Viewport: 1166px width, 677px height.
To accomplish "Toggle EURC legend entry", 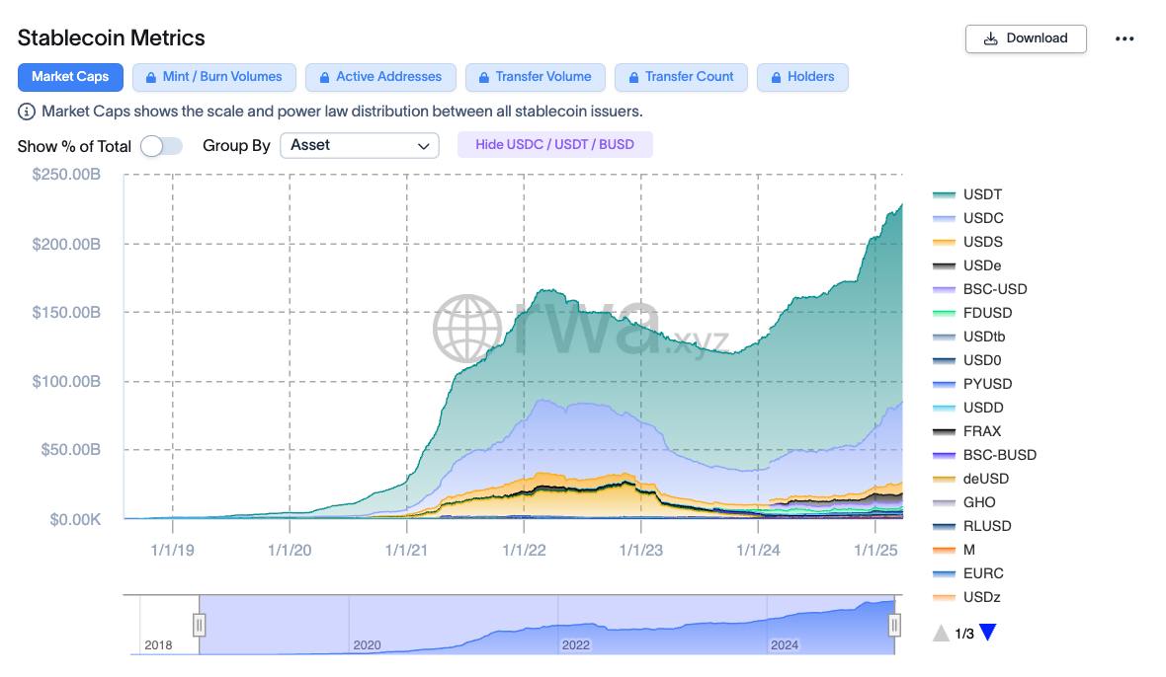I will pos(968,573).
